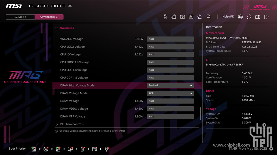Image resolution: width=277 pixels, height=155 pixels.
Task: Click the 49152 MB DRAM size value
Action: coord(248,96)
